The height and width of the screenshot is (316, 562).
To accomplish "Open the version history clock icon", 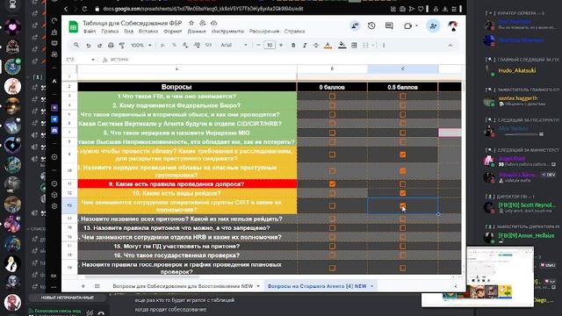I will pos(371,25).
